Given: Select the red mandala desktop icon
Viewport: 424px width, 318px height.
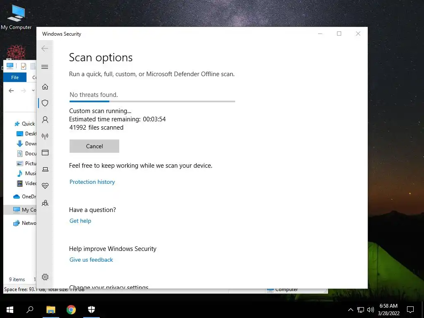Looking at the screenshot, I should [x=16, y=52].
